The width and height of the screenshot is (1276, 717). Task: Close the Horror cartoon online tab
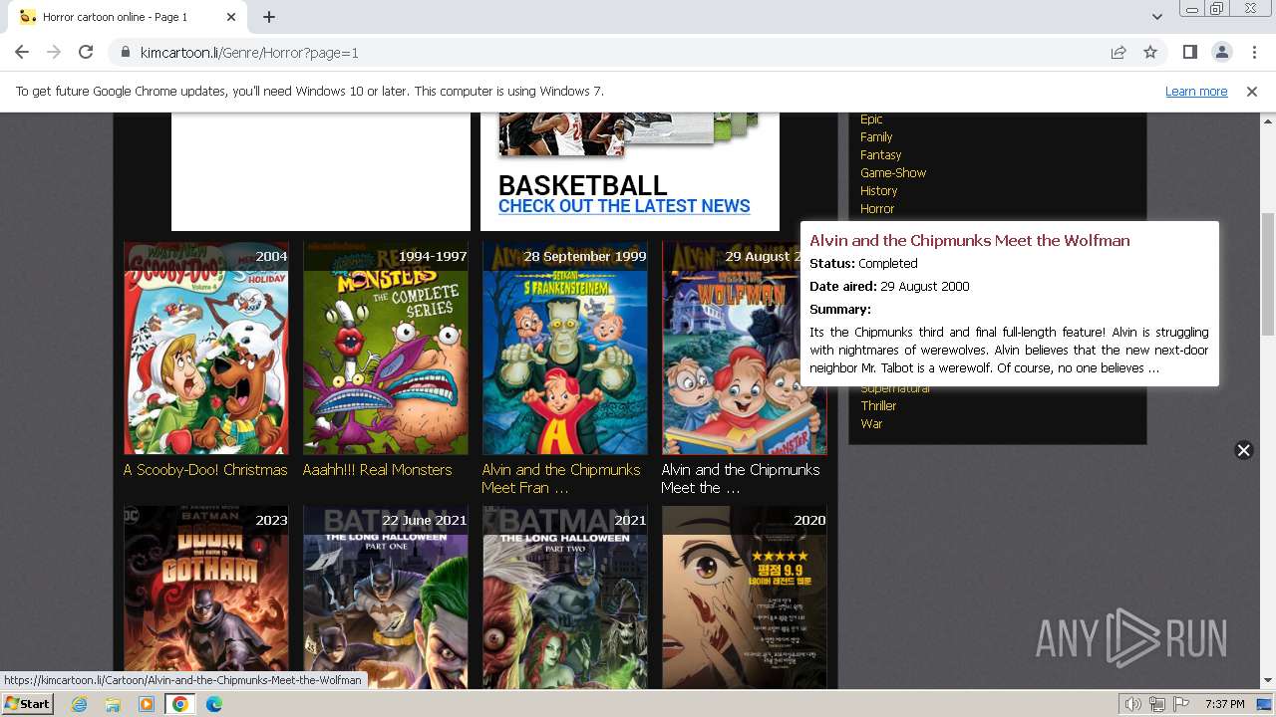pyautogui.click(x=231, y=17)
